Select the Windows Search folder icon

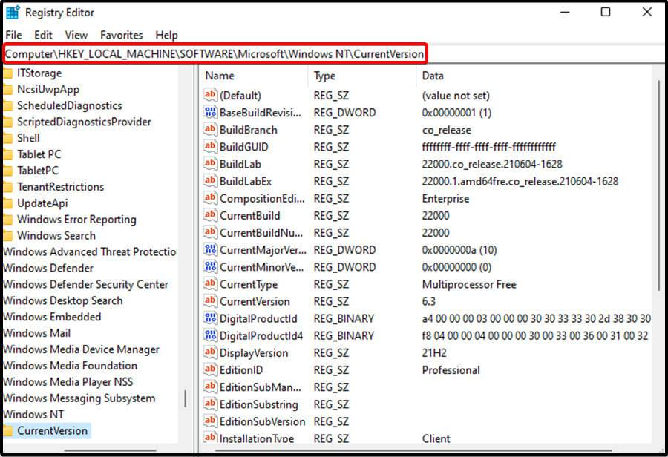7,236
